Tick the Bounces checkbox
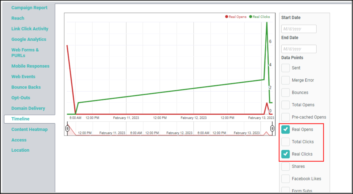The width and height of the screenshot is (353, 194). (285, 92)
